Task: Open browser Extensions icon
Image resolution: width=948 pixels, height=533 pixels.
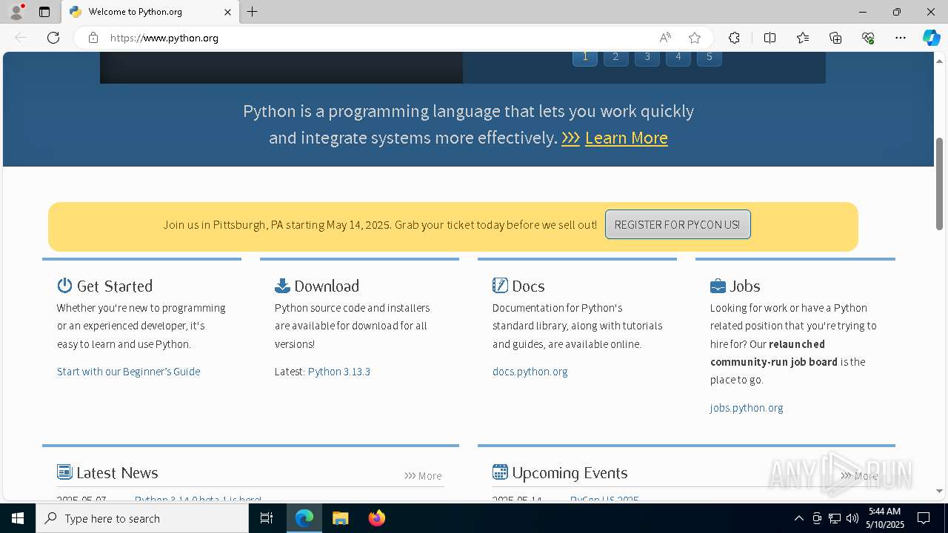Action: [734, 38]
